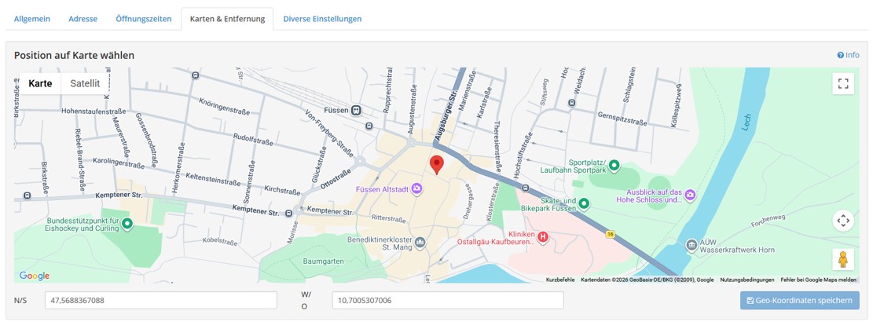Switch the map to Satellit view
873x329 pixels.
click(x=85, y=83)
